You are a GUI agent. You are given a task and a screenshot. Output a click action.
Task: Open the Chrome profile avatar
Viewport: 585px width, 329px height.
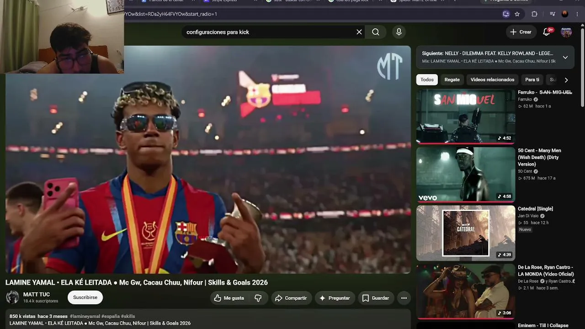[x=565, y=14]
